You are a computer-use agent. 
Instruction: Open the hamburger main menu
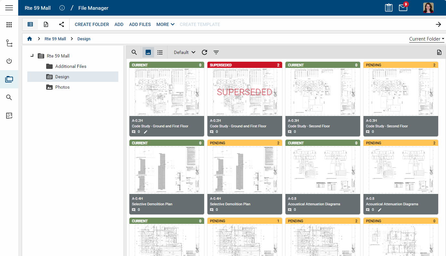[x=9, y=8]
